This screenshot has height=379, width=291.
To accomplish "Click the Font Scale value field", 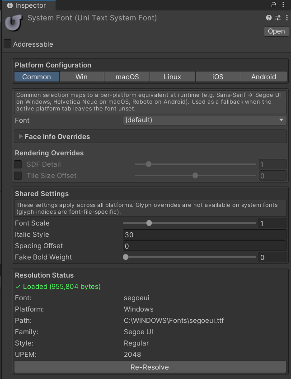I will coord(272,223).
